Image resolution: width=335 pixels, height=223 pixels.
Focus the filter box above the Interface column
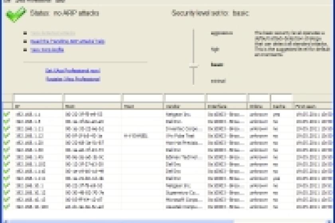[x=227, y=98]
